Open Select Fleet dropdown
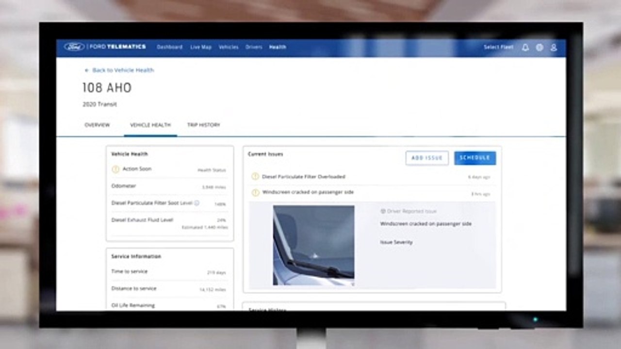The width and height of the screenshot is (621, 349). (498, 48)
